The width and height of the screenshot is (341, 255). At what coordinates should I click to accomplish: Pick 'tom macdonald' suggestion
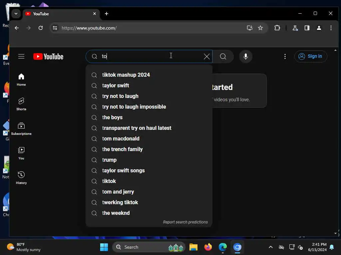coord(149,138)
